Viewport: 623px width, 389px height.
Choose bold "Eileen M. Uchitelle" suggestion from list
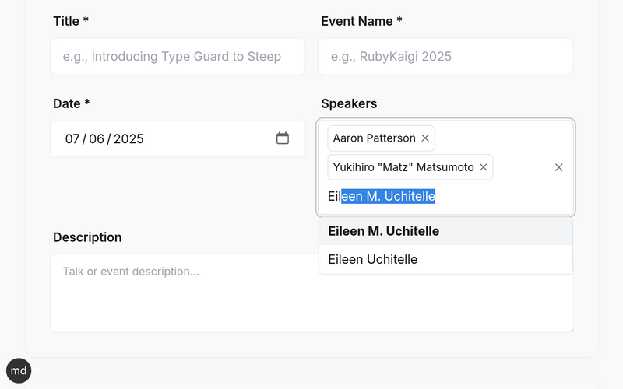click(x=383, y=231)
